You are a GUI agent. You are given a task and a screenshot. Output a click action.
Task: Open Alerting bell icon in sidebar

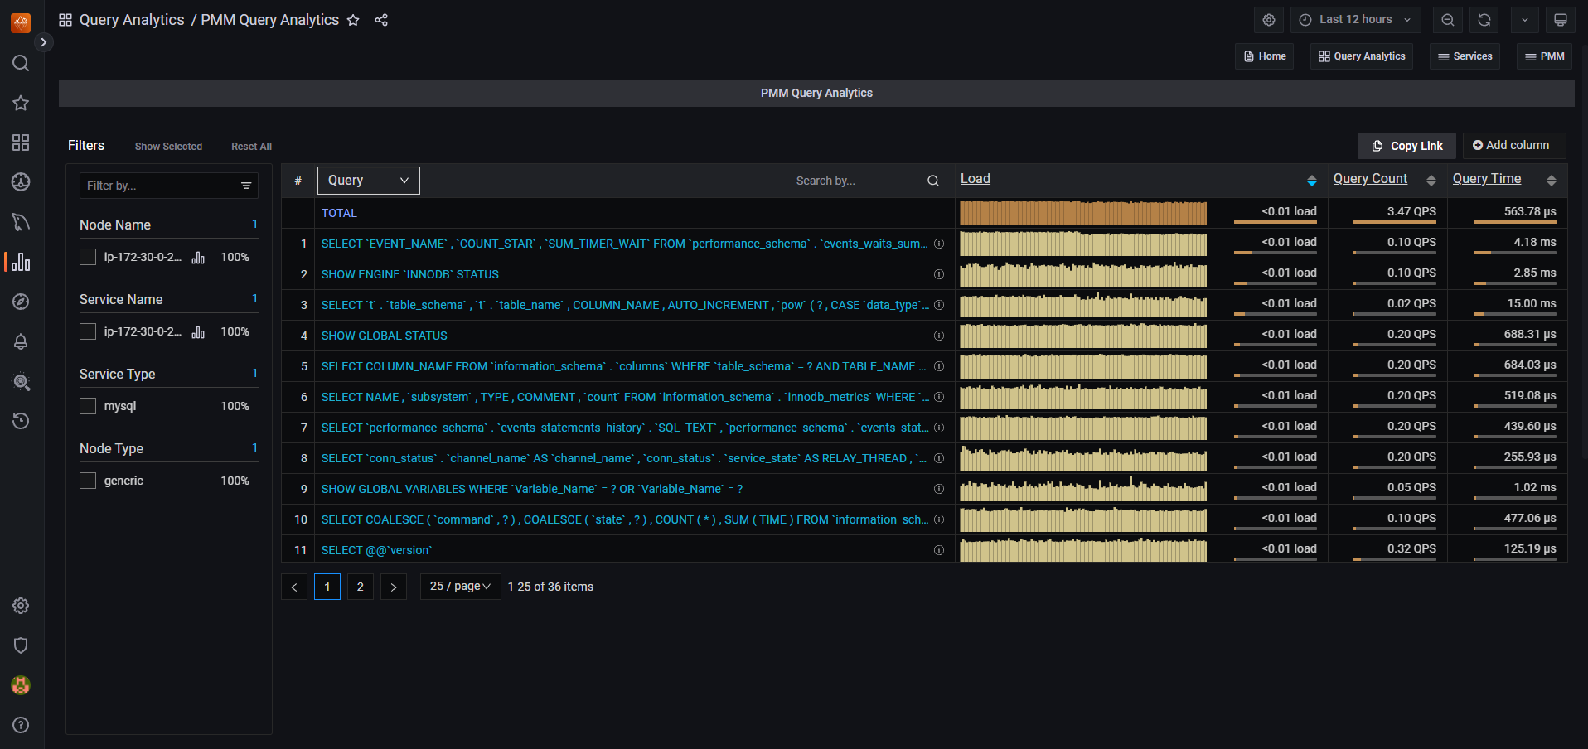21,341
